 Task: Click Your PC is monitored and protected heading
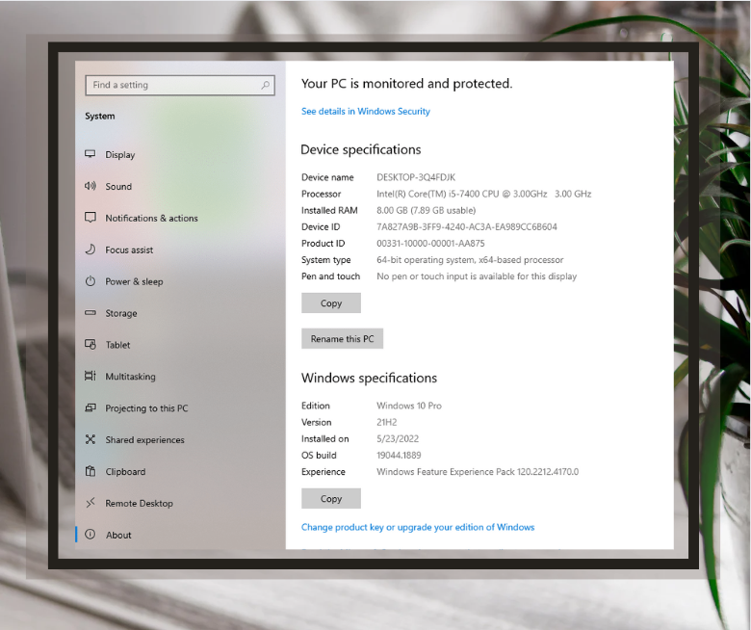(406, 84)
